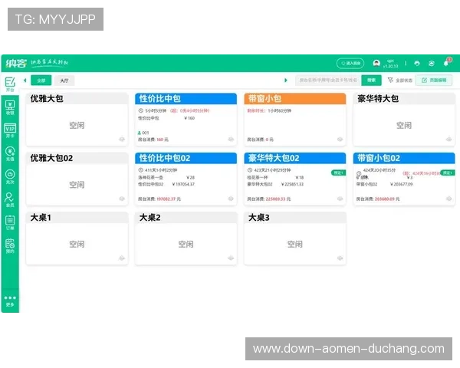Click the green 预定 tag on 豪华特大包02
Screen dimensions: 460x368
click(x=339, y=172)
